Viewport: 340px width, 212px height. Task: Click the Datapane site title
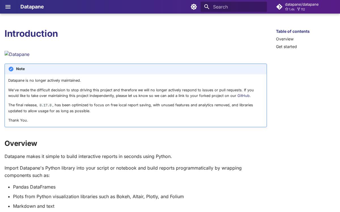tap(32, 7)
